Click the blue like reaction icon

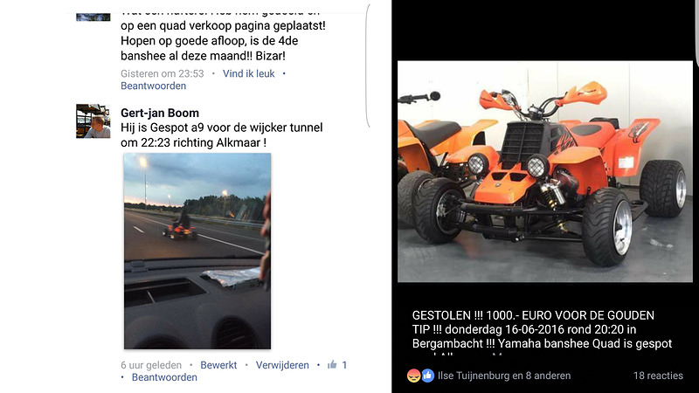coord(427,376)
